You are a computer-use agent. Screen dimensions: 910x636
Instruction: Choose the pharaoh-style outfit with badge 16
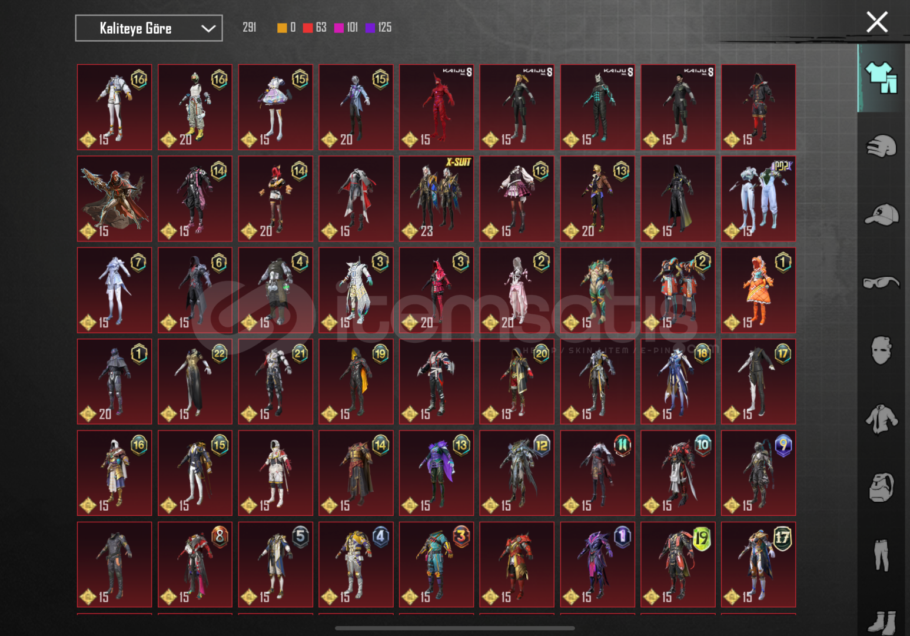coord(114,473)
